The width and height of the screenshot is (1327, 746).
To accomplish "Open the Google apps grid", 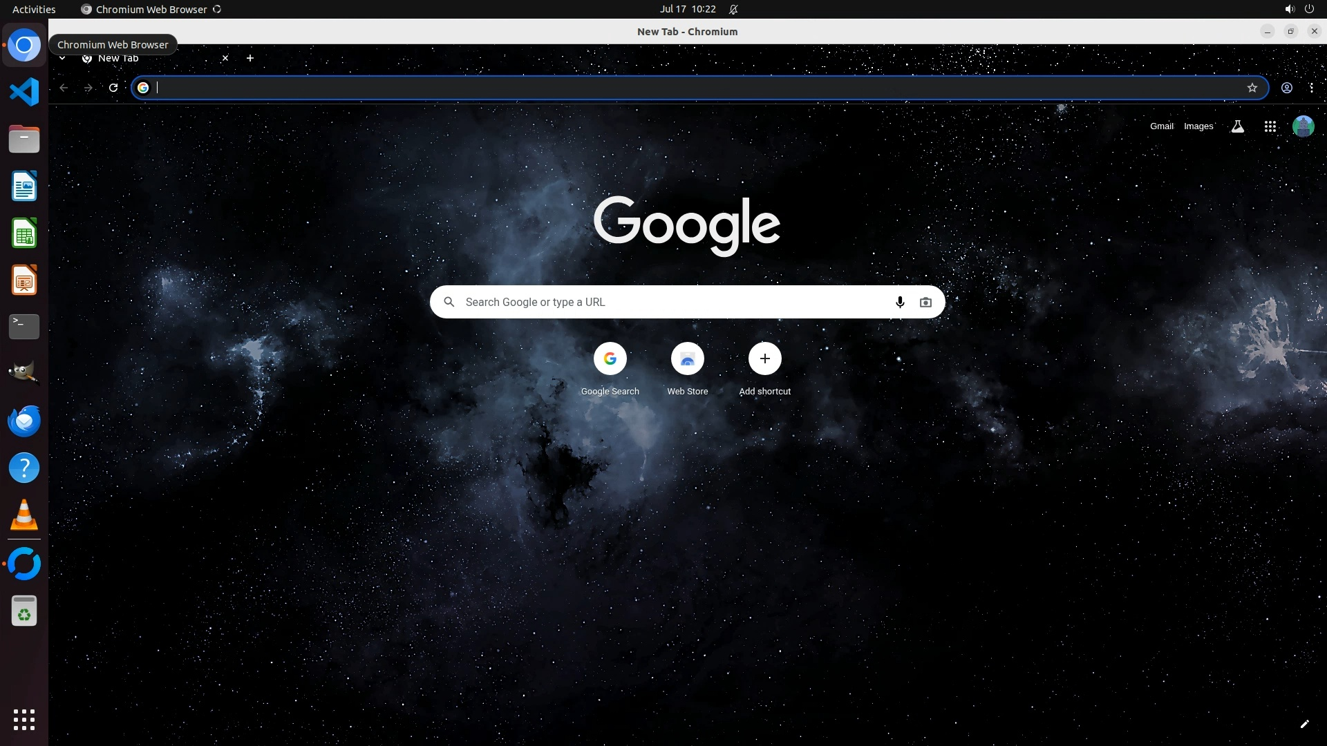I will pyautogui.click(x=1270, y=126).
